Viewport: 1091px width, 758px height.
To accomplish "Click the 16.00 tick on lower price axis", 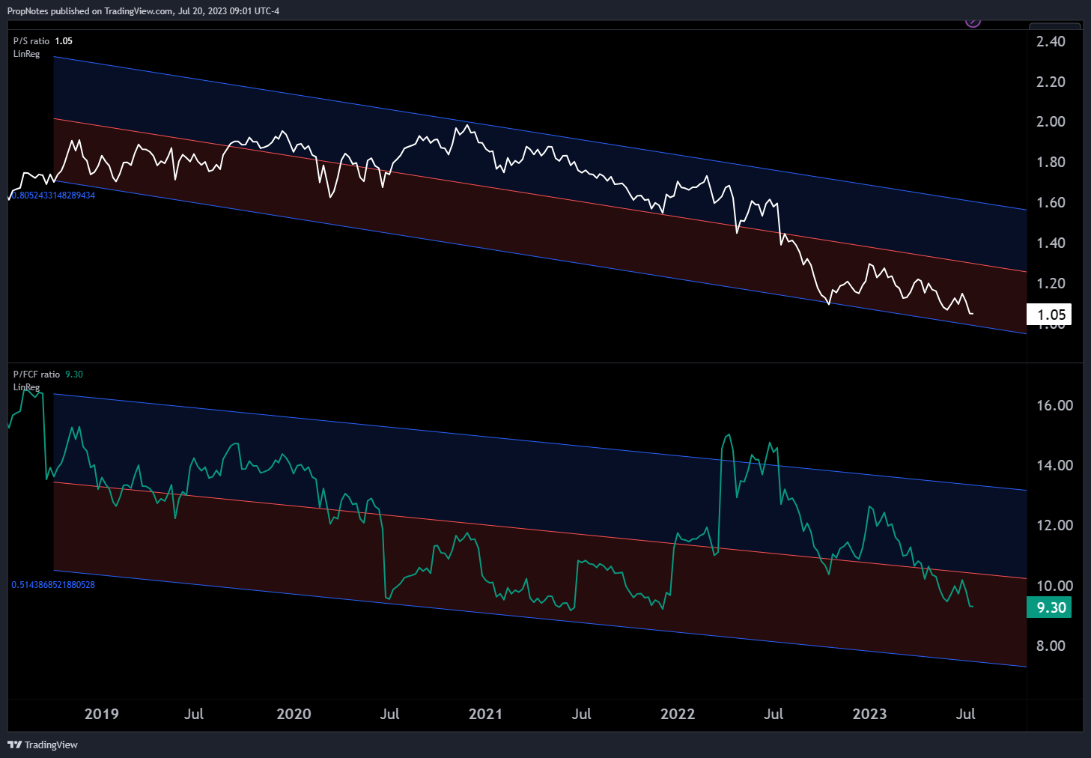I will click(x=1054, y=406).
